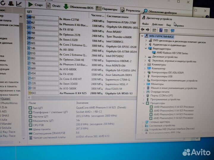Click the blue help icon in Device Manager toolbar
The image size is (214, 160).
tap(161, 30)
